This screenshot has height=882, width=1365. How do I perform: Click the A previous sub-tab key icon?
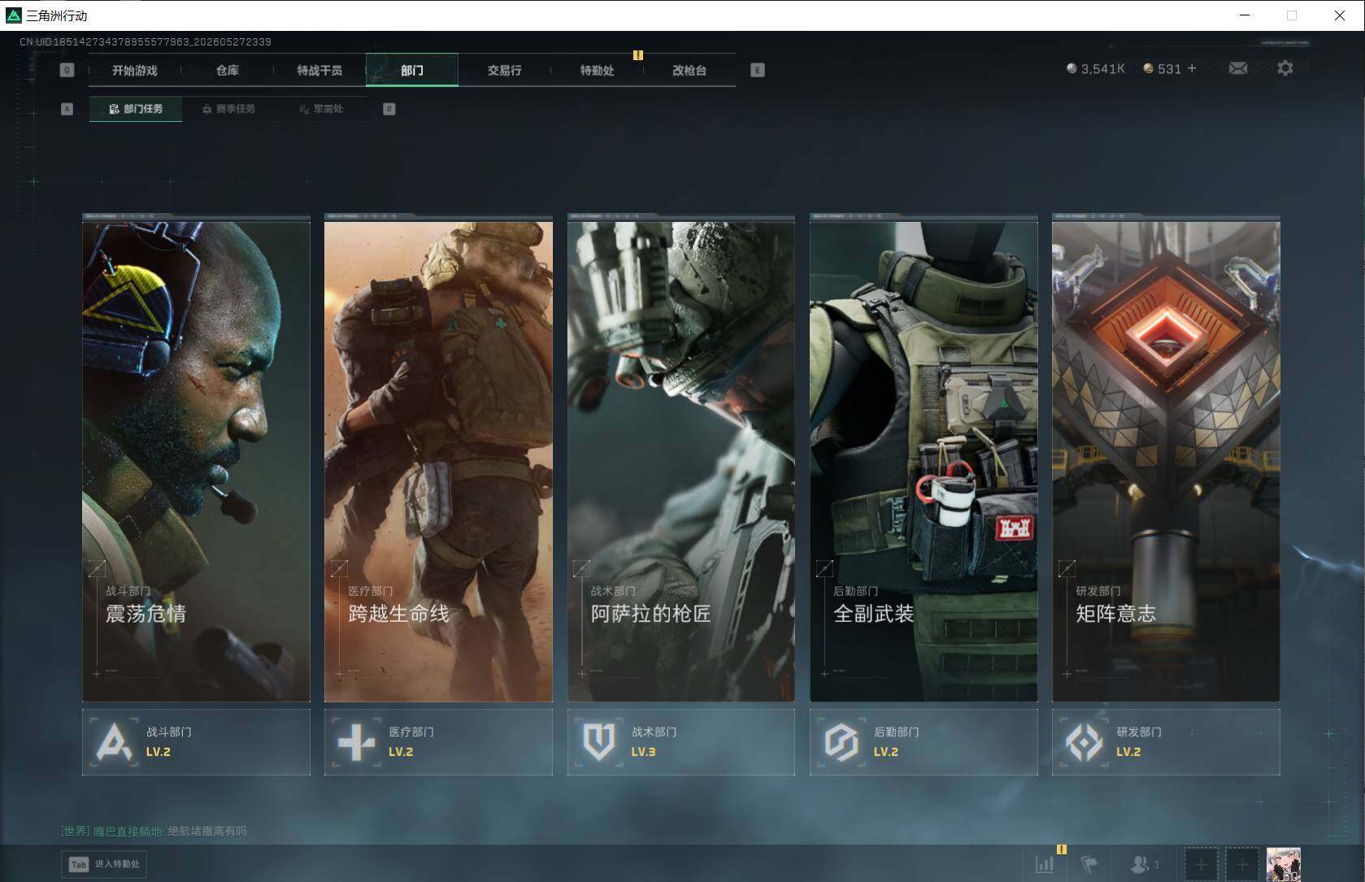click(x=67, y=109)
